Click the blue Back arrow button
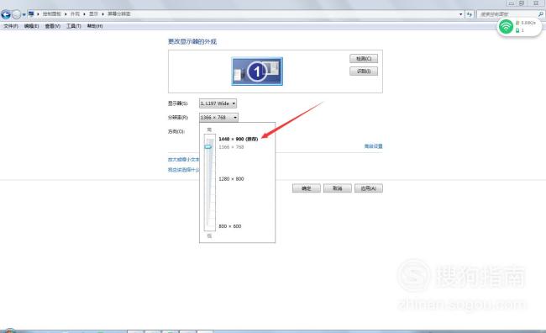The width and height of the screenshot is (546, 333). [6, 14]
